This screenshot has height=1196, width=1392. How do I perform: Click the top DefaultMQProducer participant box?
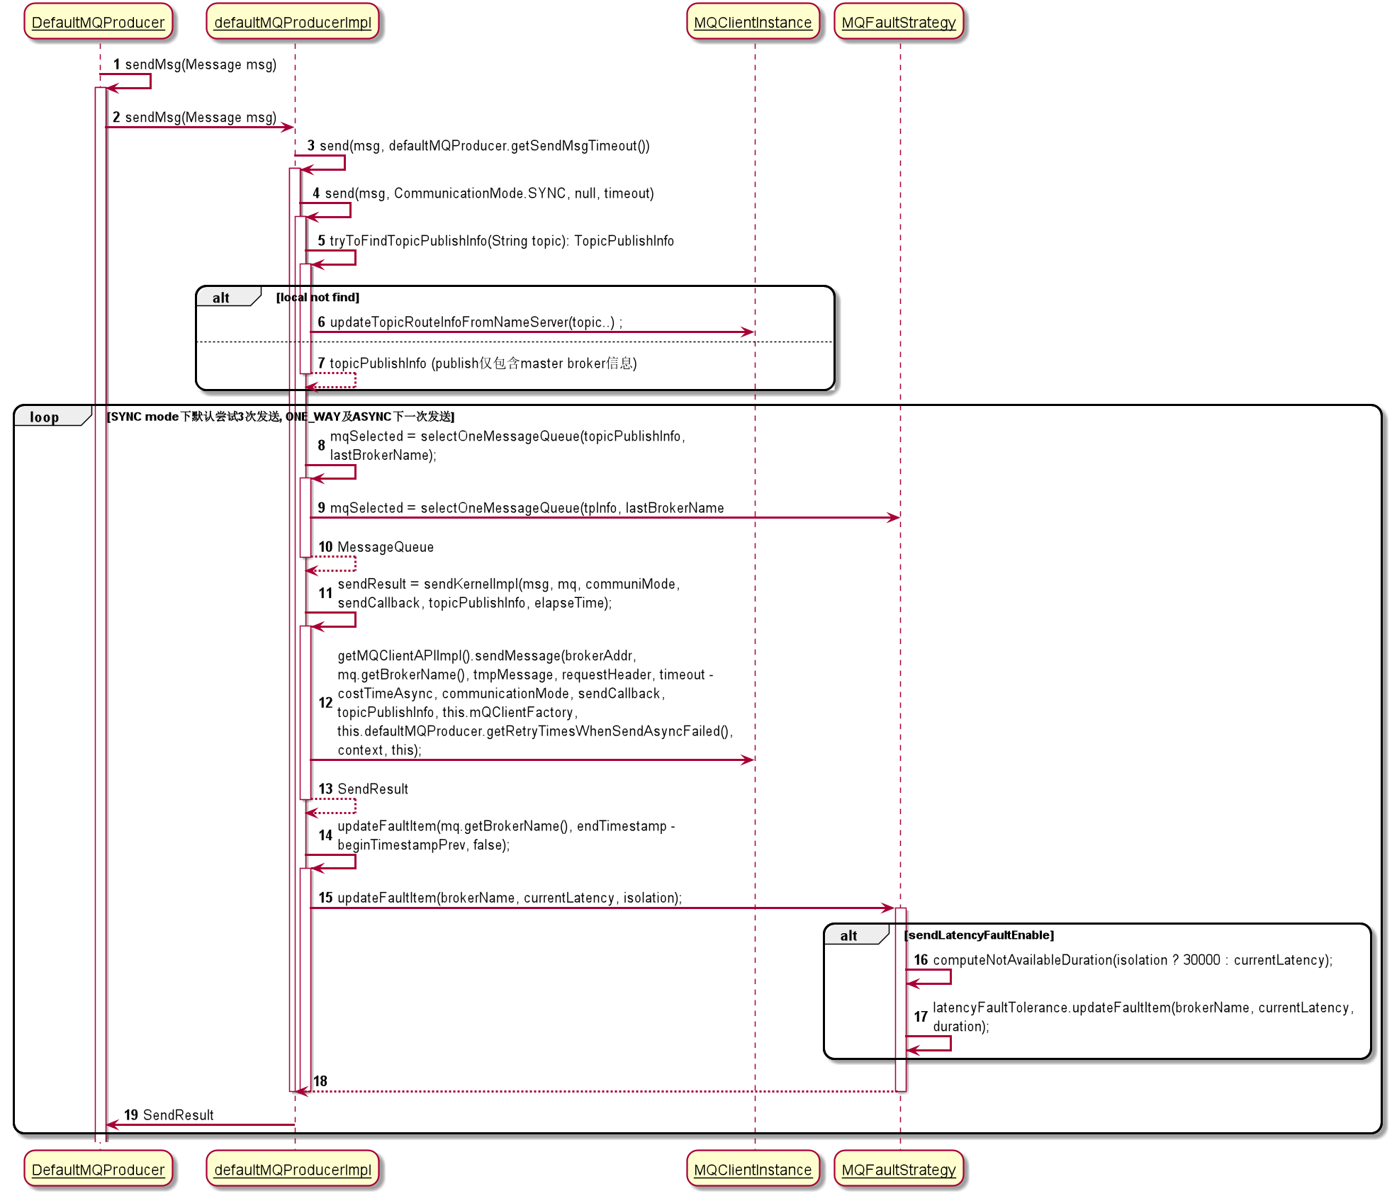point(98,22)
